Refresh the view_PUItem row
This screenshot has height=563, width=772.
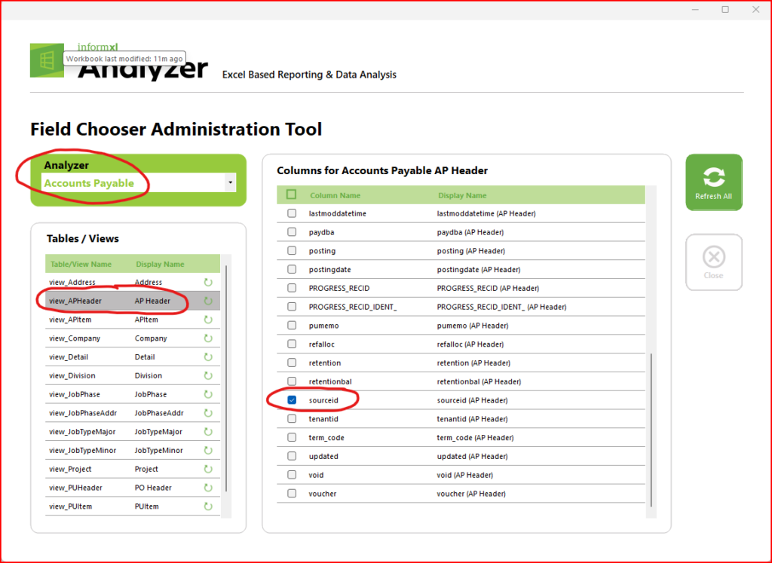pyautogui.click(x=208, y=506)
